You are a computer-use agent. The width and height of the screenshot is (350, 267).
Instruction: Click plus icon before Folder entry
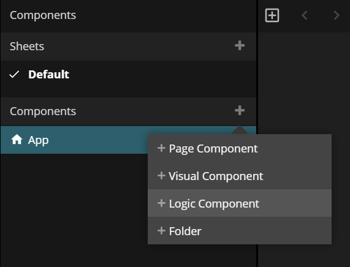[161, 231]
